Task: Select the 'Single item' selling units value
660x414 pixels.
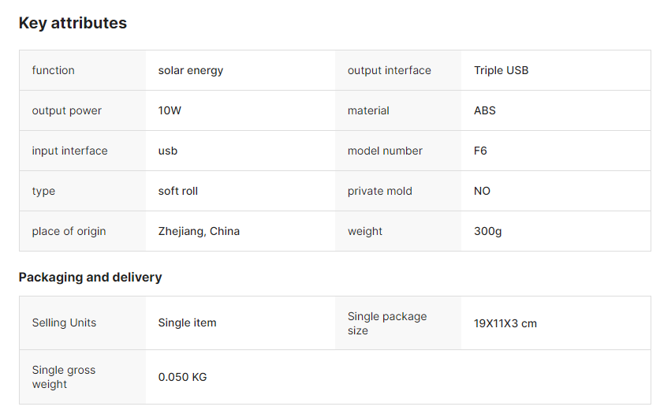Action: (x=187, y=323)
